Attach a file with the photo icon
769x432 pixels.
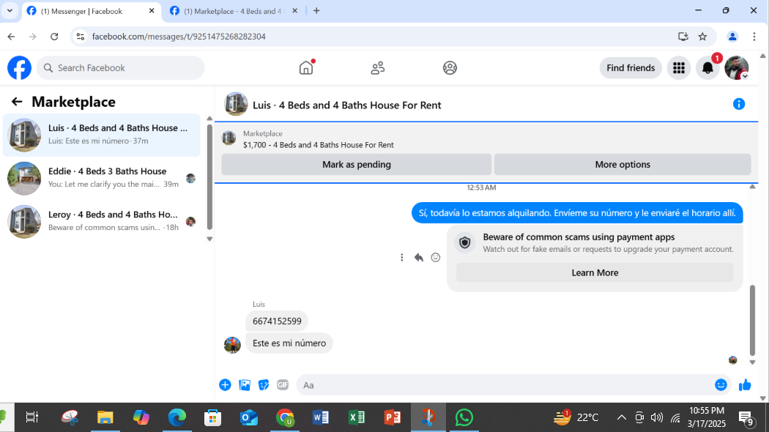pos(244,385)
